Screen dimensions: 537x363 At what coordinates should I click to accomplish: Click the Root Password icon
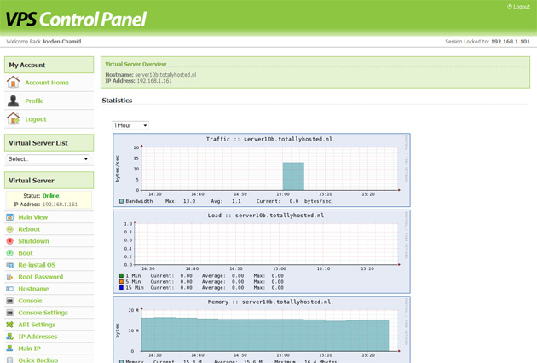click(10, 277)
